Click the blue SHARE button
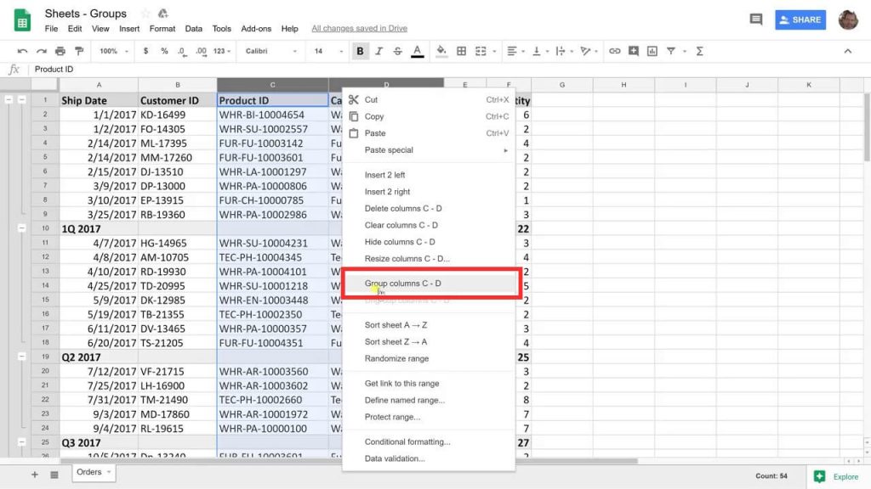871x489 pixels. click(800, 20)
